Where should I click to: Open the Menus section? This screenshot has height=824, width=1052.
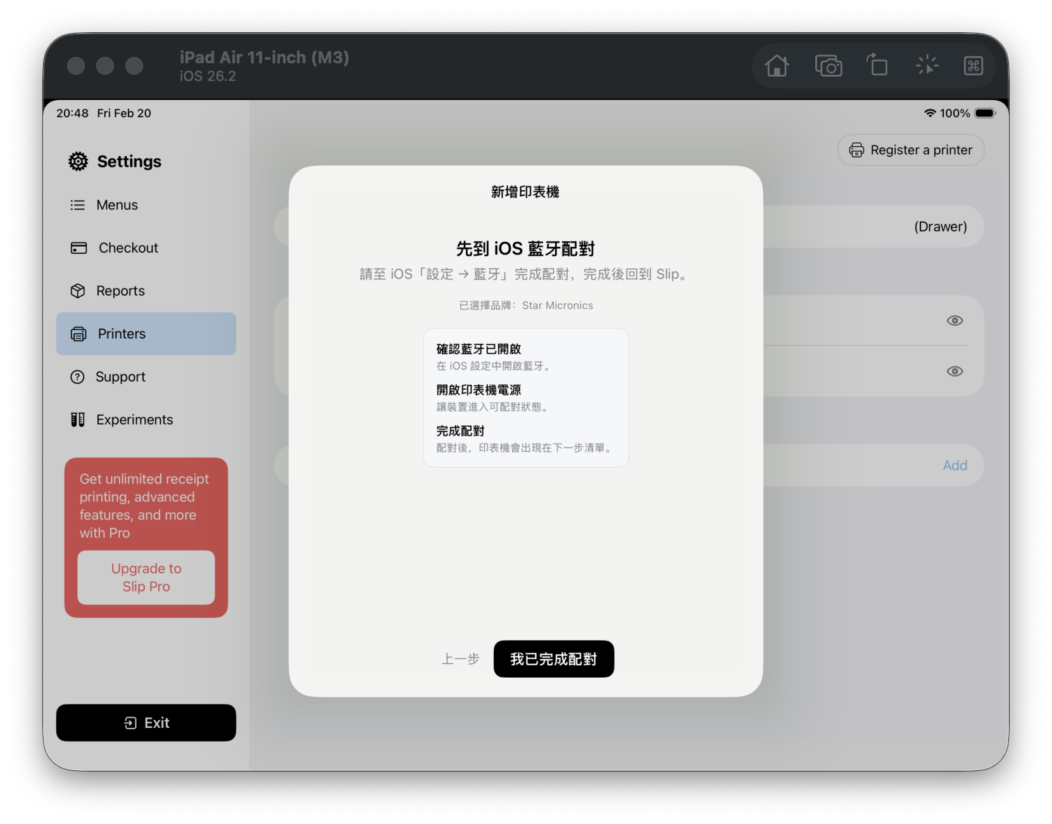click(x=116, y=205)
